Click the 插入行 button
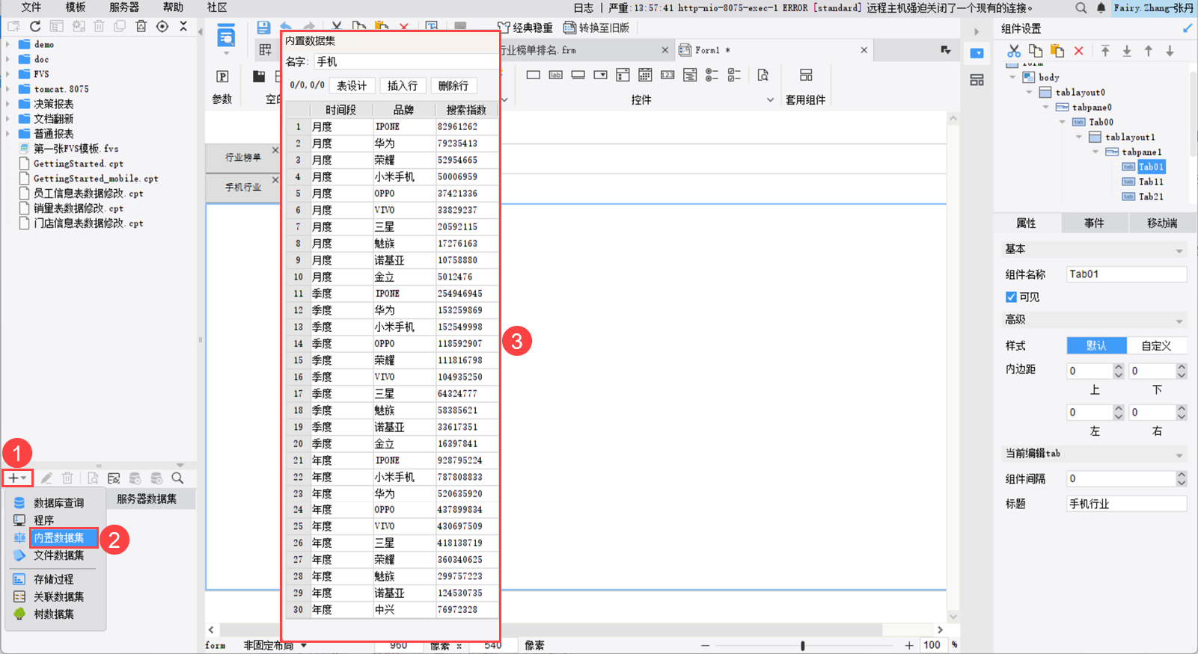This screenshot has width=1198, height=654. point(403,86)
